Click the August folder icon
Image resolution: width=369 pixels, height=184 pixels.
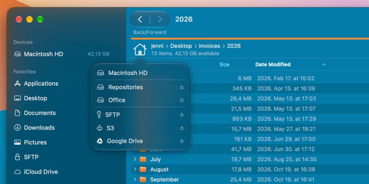pyautogui.click(x=143, y=169)
